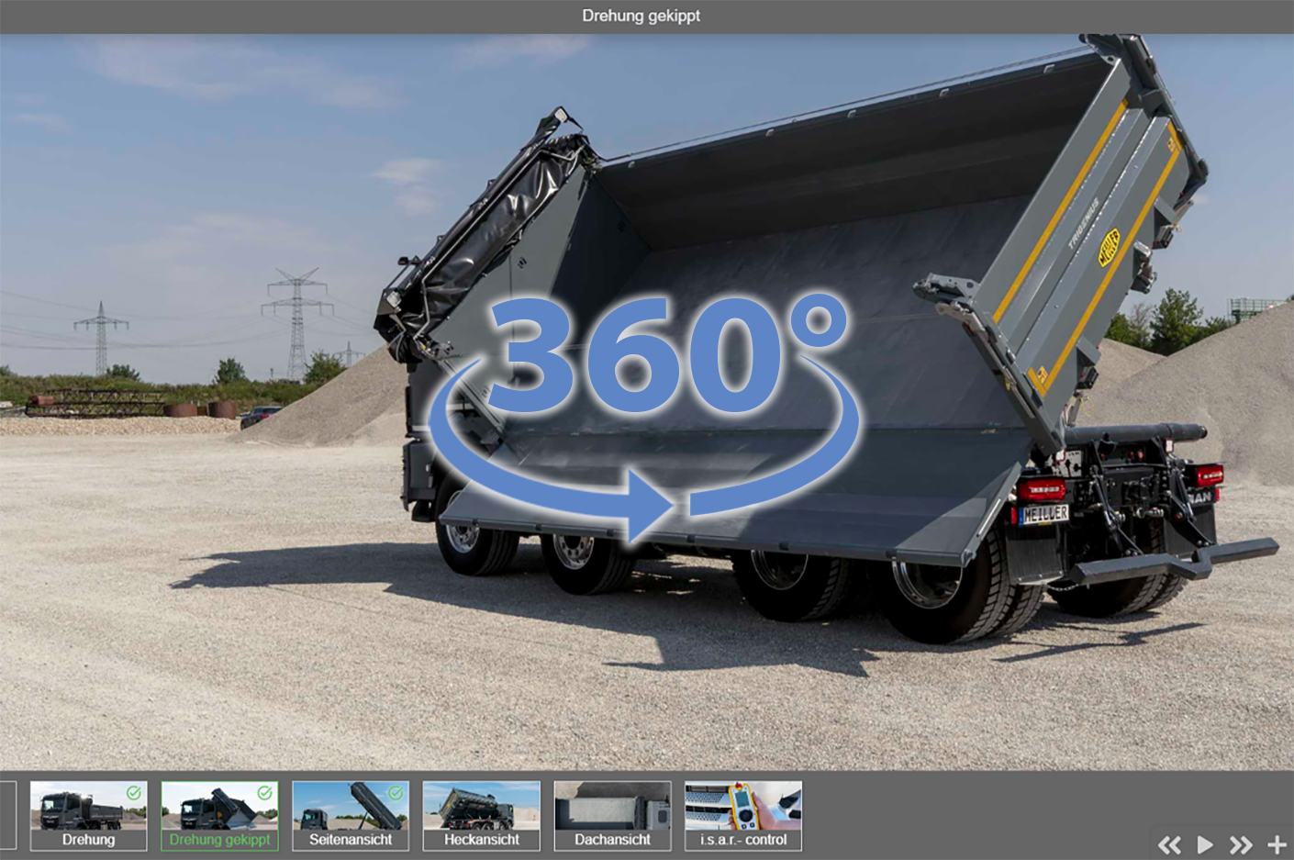1294x860 pixels.
Task: Click the green checkmark on Drehung thumbnail
Action: tap(134, 793)
